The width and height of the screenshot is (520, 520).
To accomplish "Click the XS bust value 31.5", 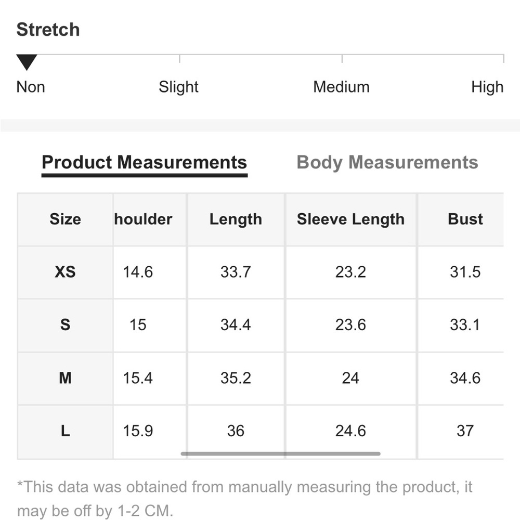I will click(x=465, y=272).
